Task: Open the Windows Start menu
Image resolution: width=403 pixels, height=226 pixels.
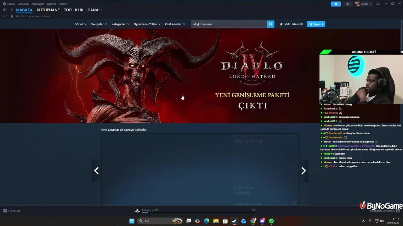Action: pos(132,221)
